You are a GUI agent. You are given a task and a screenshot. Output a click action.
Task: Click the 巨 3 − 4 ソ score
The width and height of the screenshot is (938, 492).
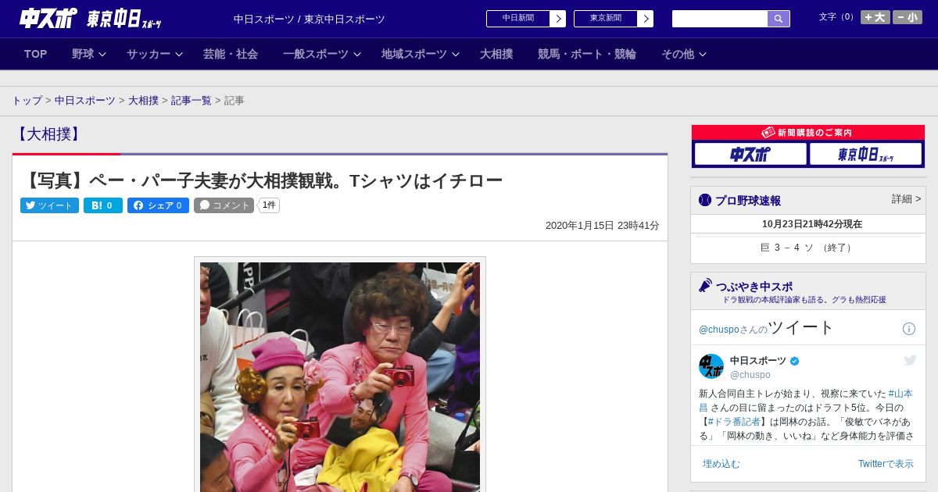coord(807,248)
